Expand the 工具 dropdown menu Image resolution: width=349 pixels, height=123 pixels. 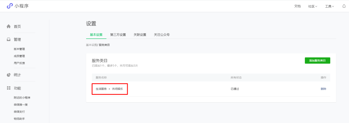click(x=329, y=6)
